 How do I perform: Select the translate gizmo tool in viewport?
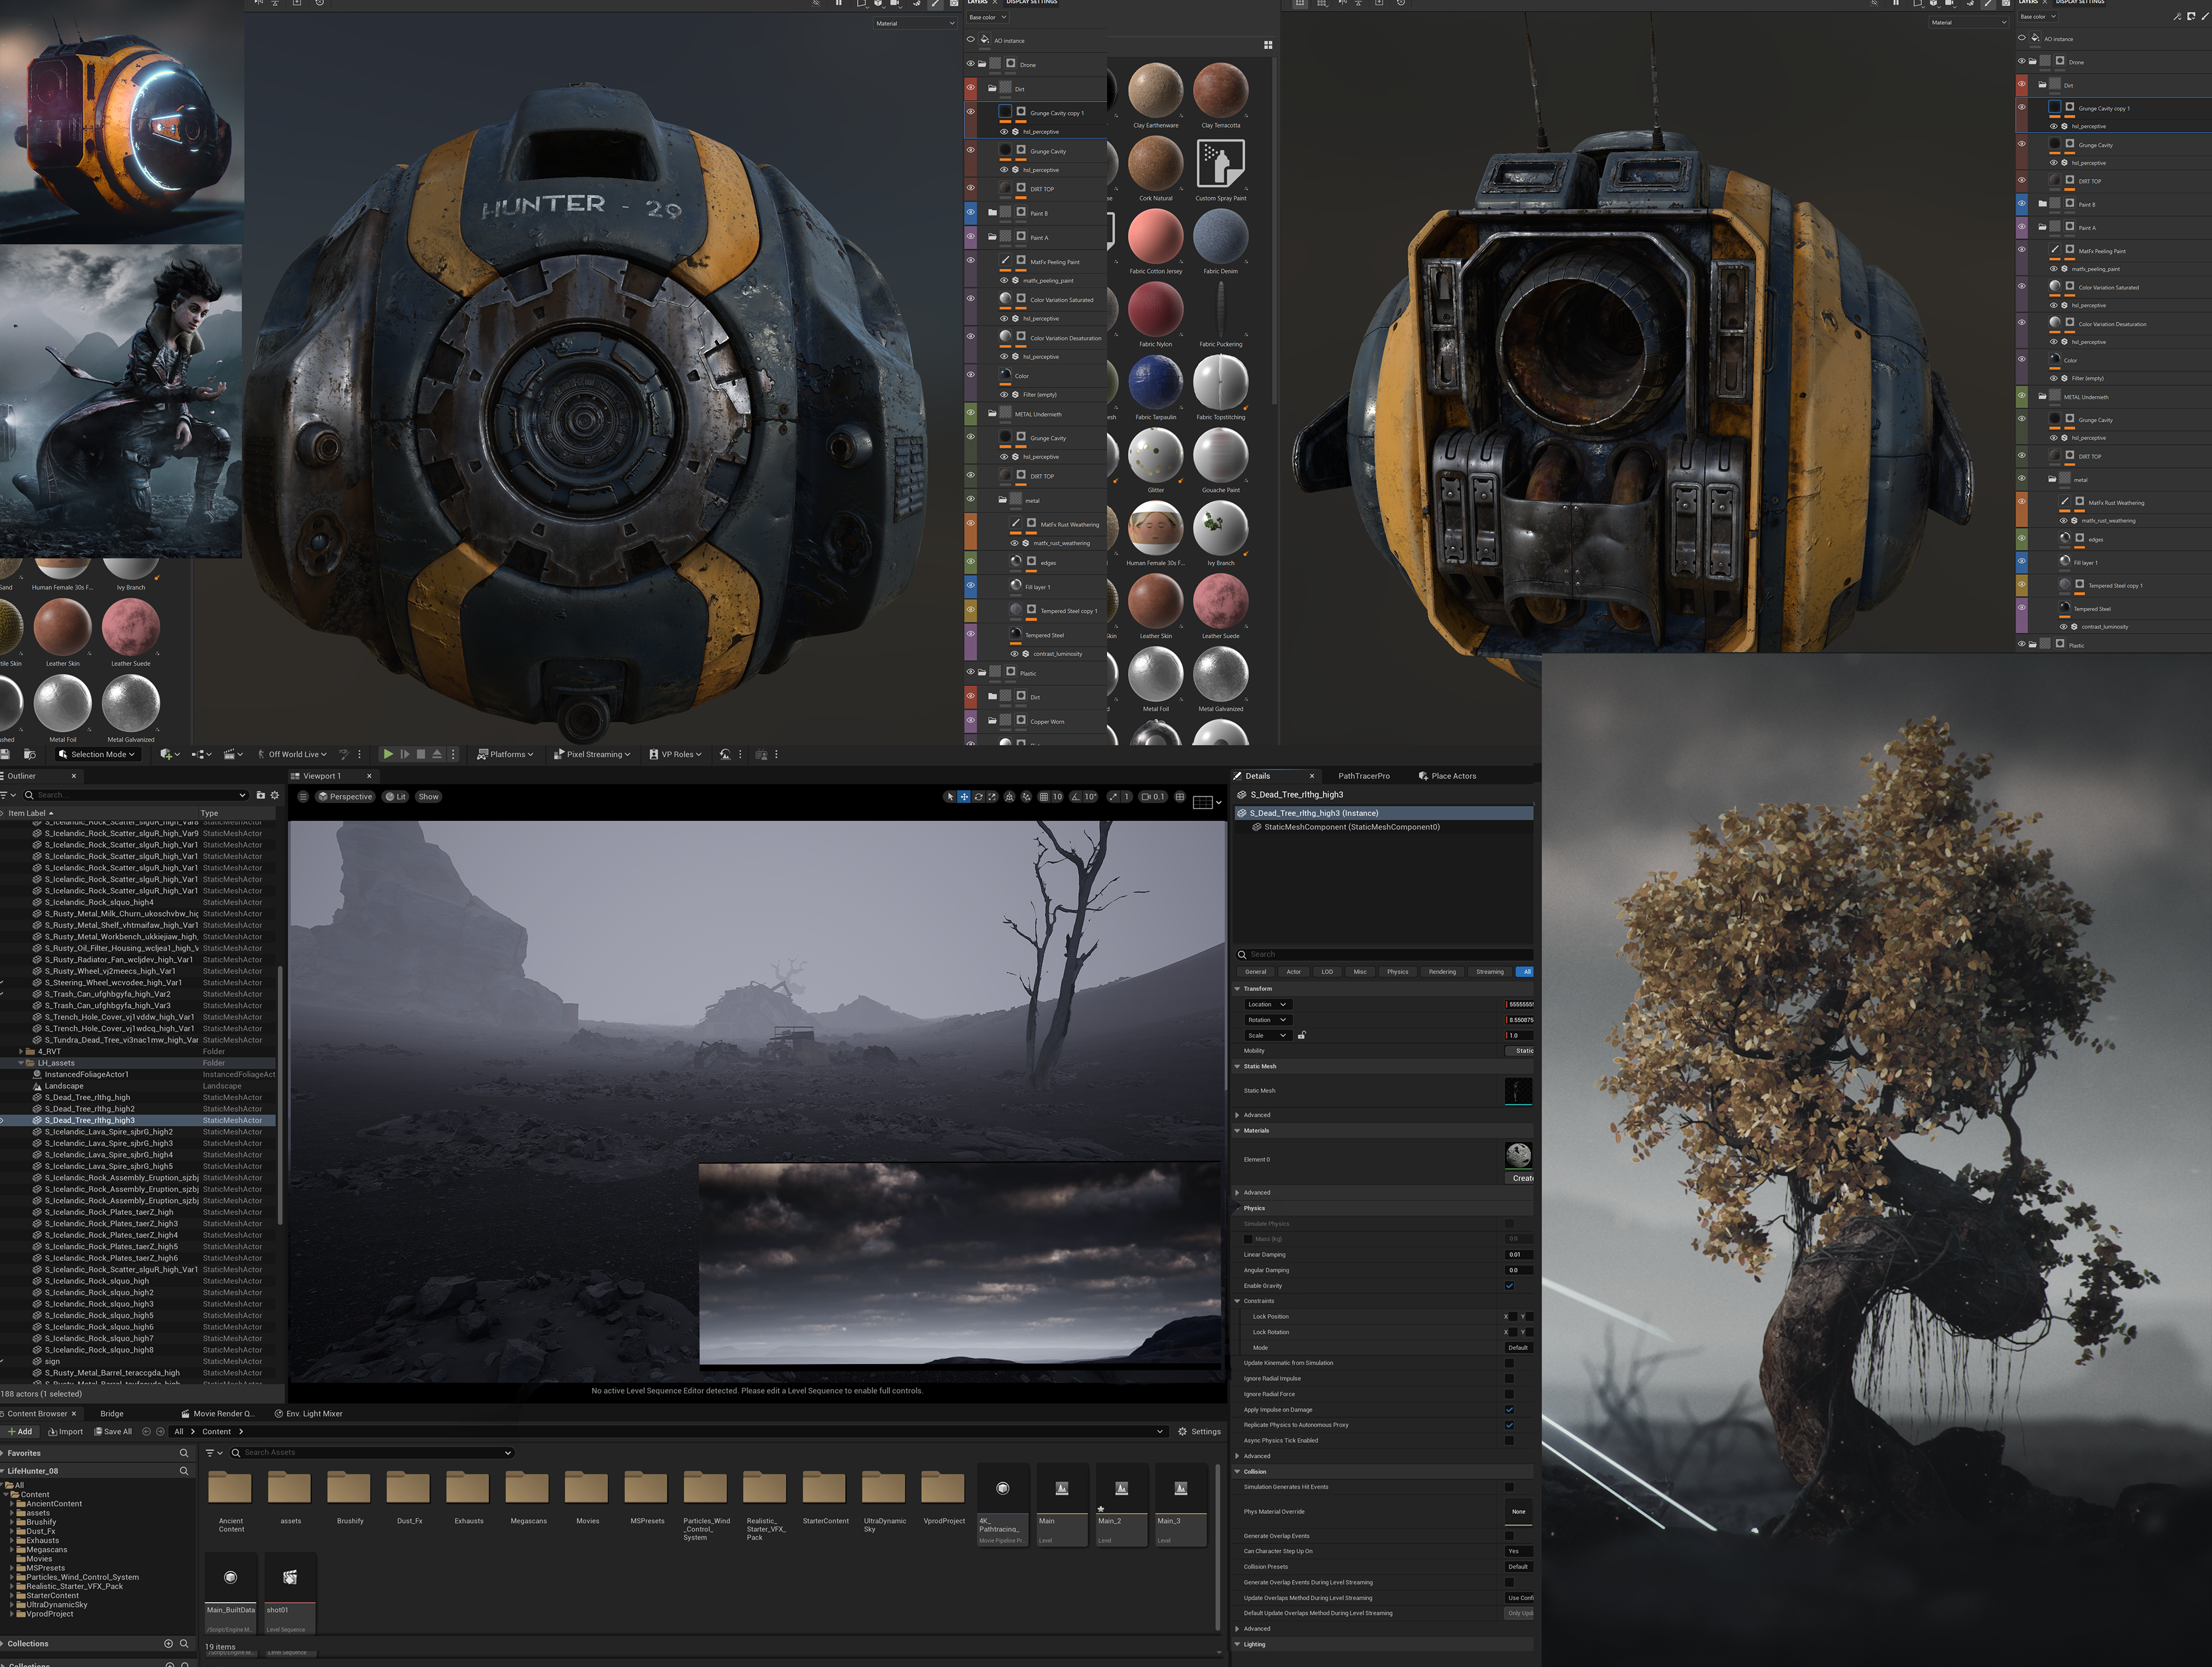964,796
